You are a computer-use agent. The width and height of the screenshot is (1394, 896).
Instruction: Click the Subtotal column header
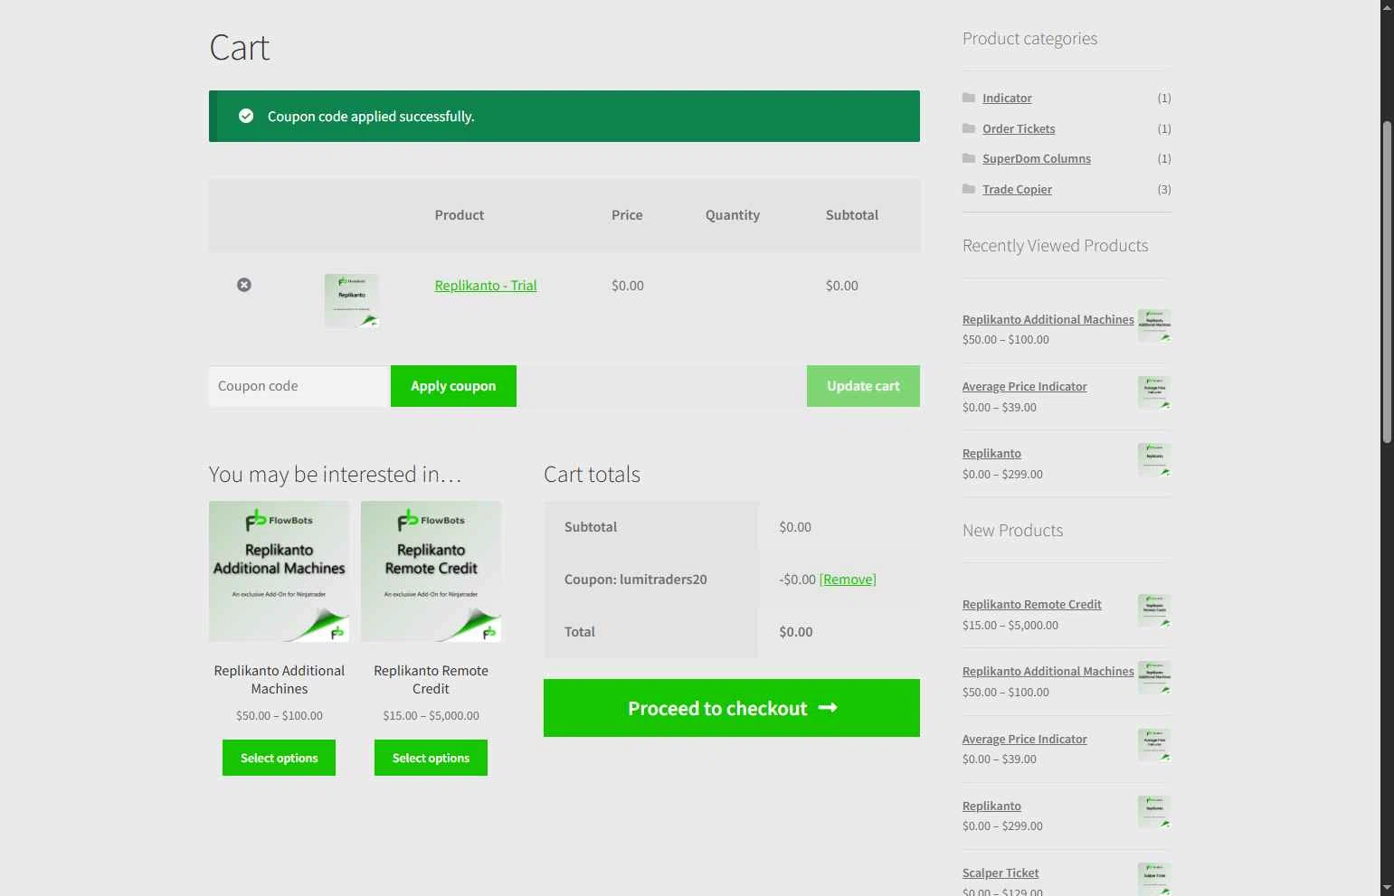click(x=852, y=215)
